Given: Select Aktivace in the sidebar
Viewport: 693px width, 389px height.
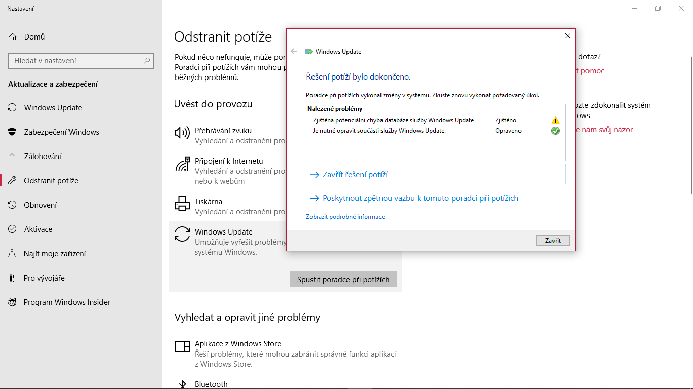Looking at the screenshot, I should tap(81, 229).
